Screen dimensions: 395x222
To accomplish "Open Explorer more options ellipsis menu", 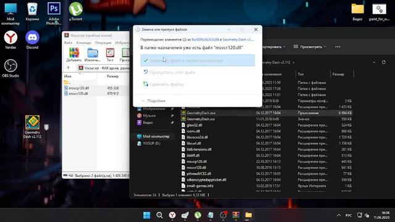I will click(338, 47).
